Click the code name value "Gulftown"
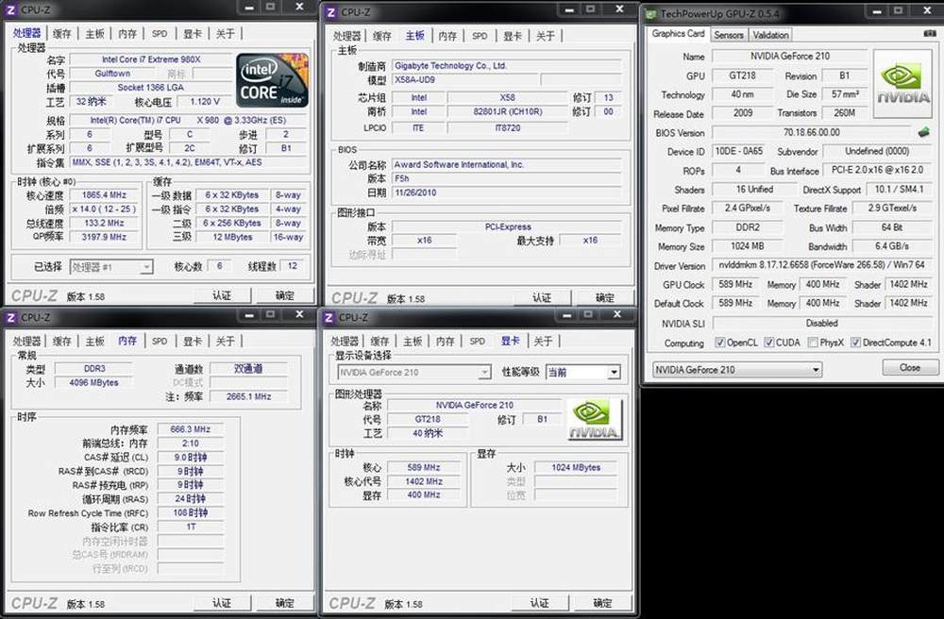 pos(112,74)
